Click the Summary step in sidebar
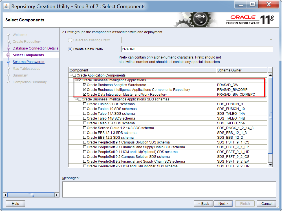The image size is (282, 211). (20, 75)
